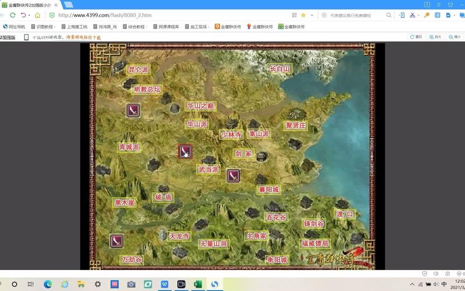Travel to 青城派 on the map
Viewport: 465px width, 291px height.
click(128, 147)
